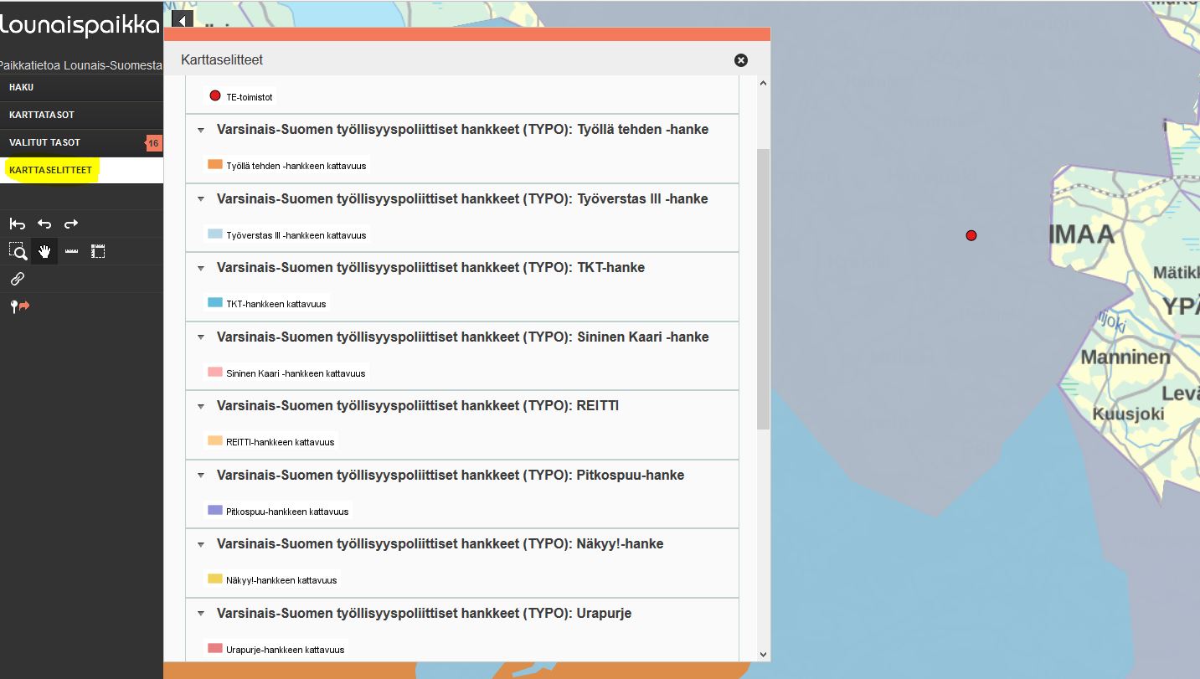
Task: Select the area measurement tool
Action: coord(98,251)
